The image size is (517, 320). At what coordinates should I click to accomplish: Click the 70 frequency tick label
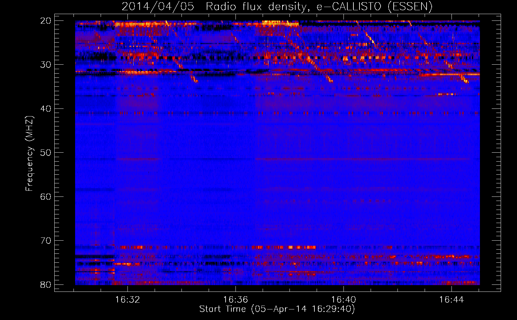pos(46,241)
